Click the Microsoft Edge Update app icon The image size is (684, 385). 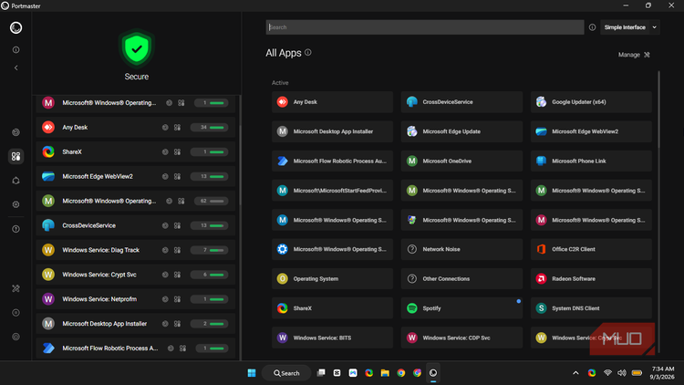tap(412, 131)
